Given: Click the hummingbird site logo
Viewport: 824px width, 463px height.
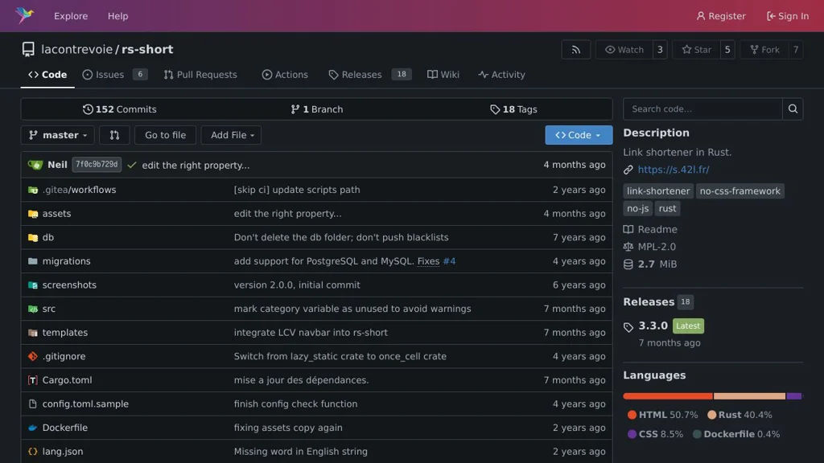Looking at the screenshot, I should (x=25, y=16).
